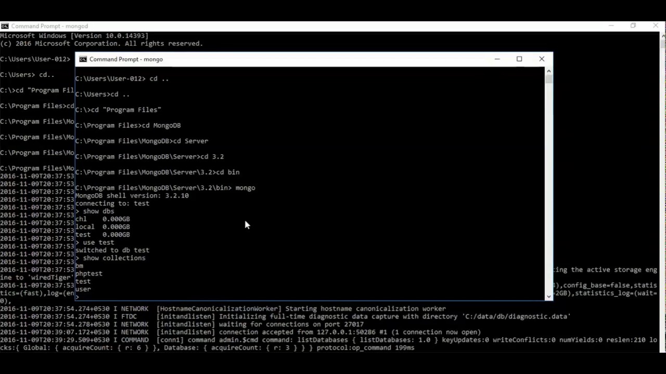This screenshot has height=374, width=666.
Task: Restore down the Command Prompt - mongod window
Action: (633, 25)
